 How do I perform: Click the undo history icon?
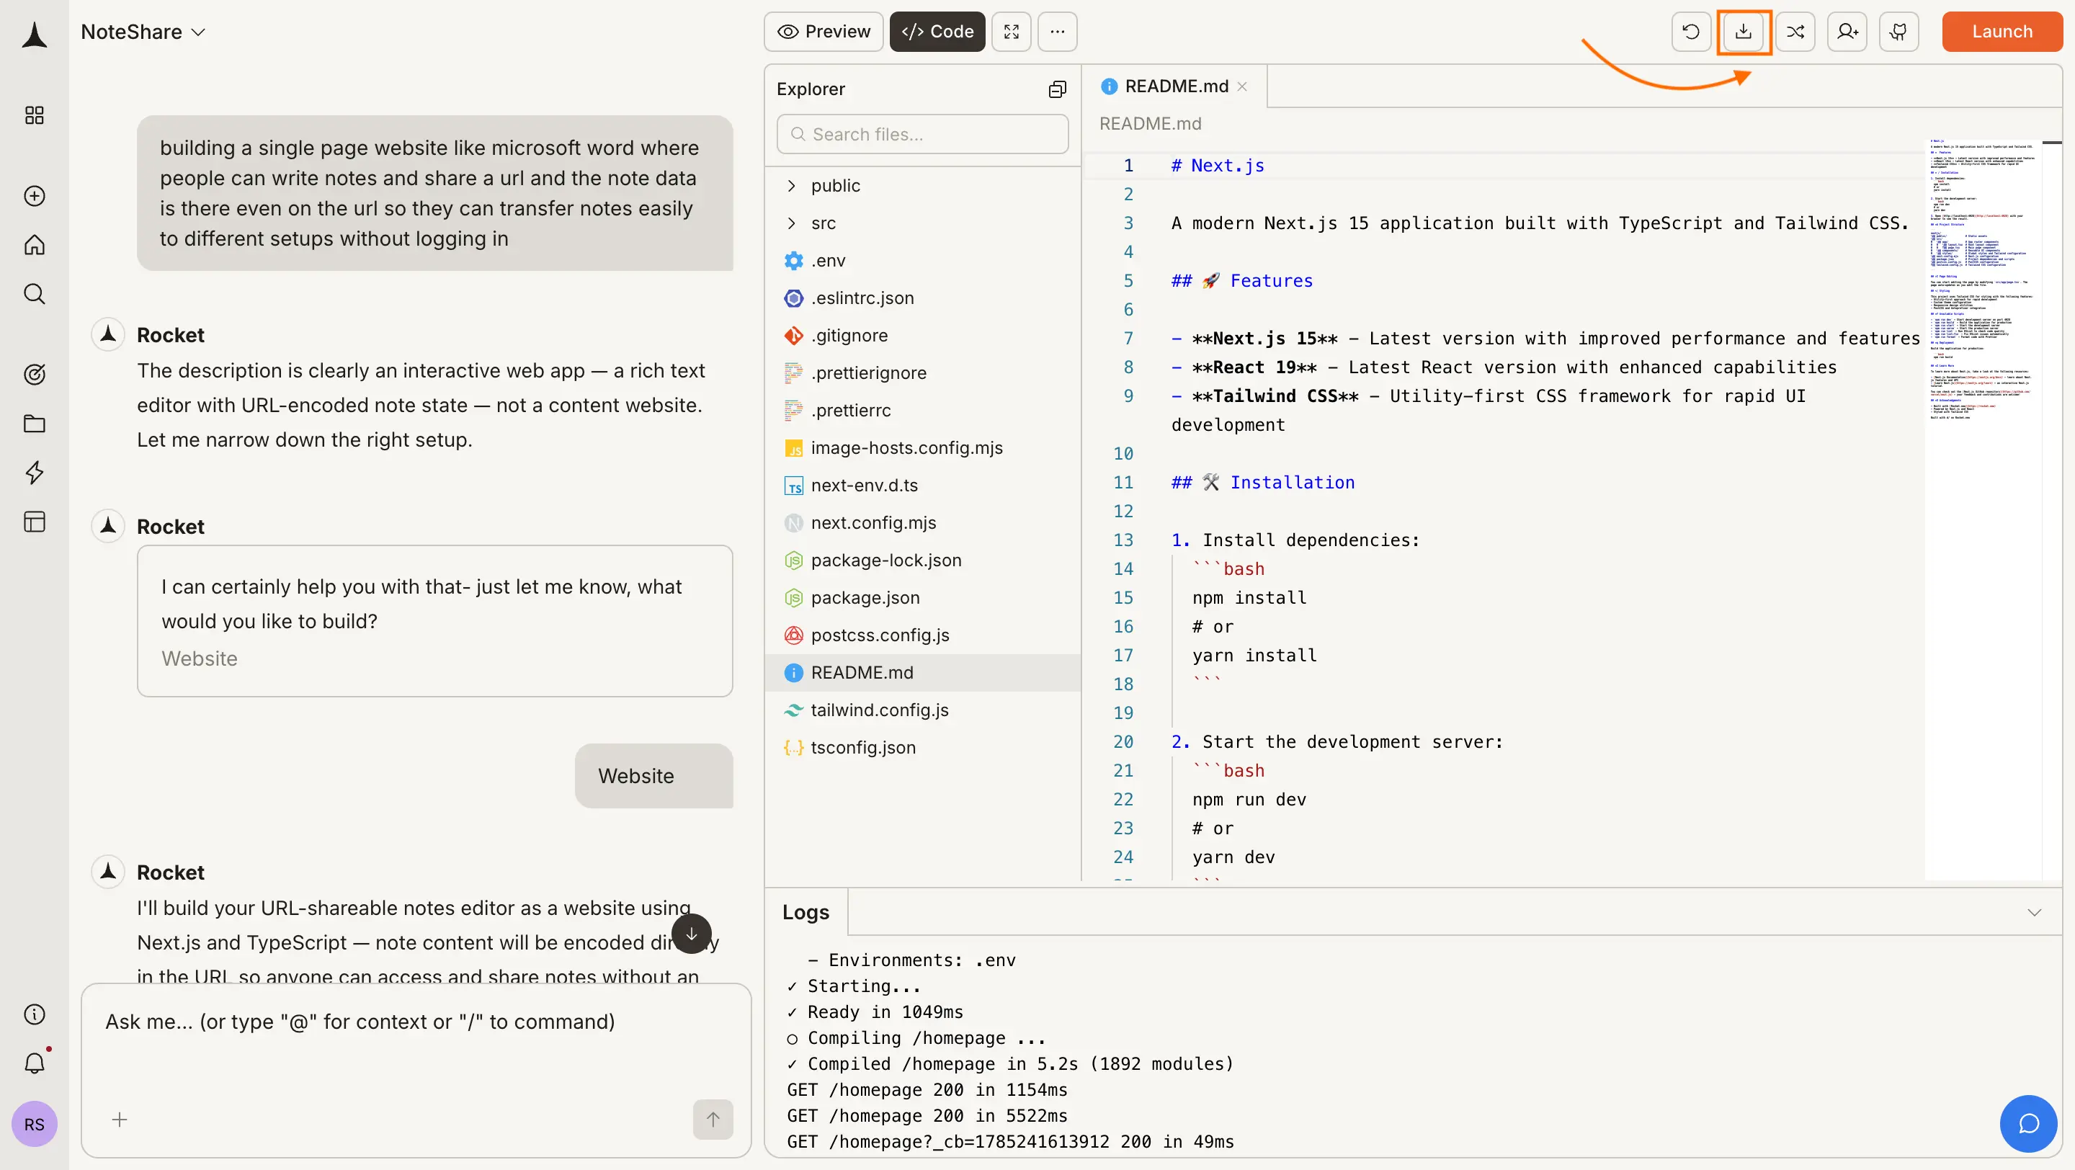coord(1692,32)
